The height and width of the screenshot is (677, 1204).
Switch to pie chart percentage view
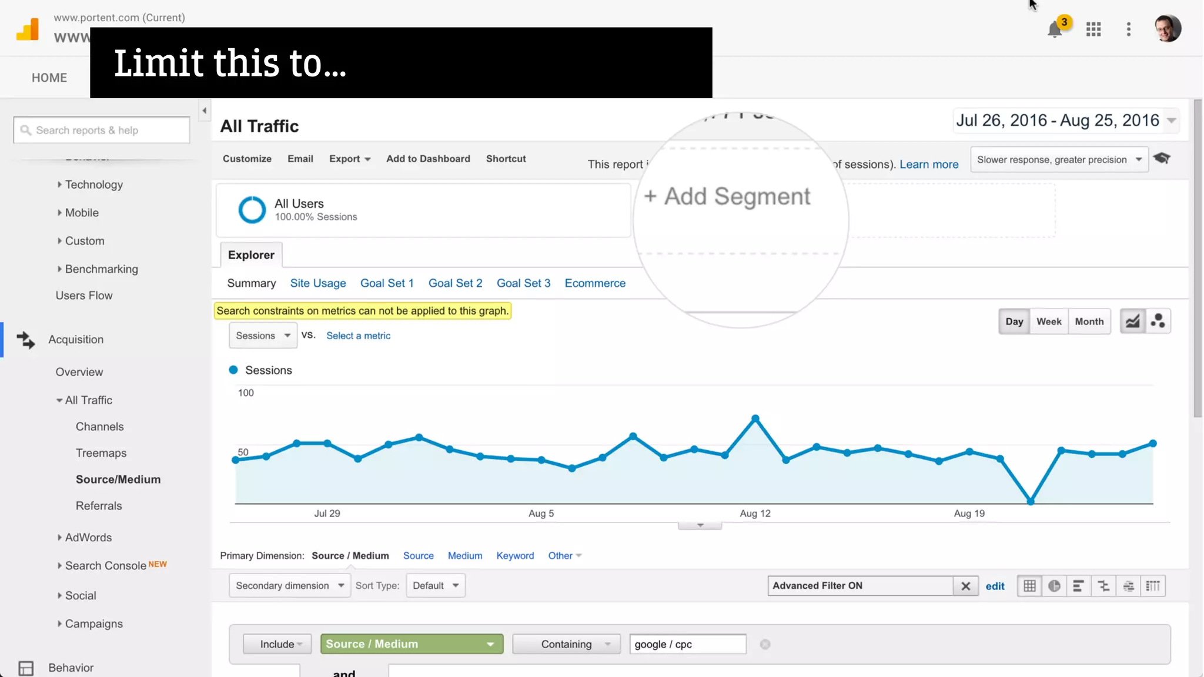[1054, 586]
